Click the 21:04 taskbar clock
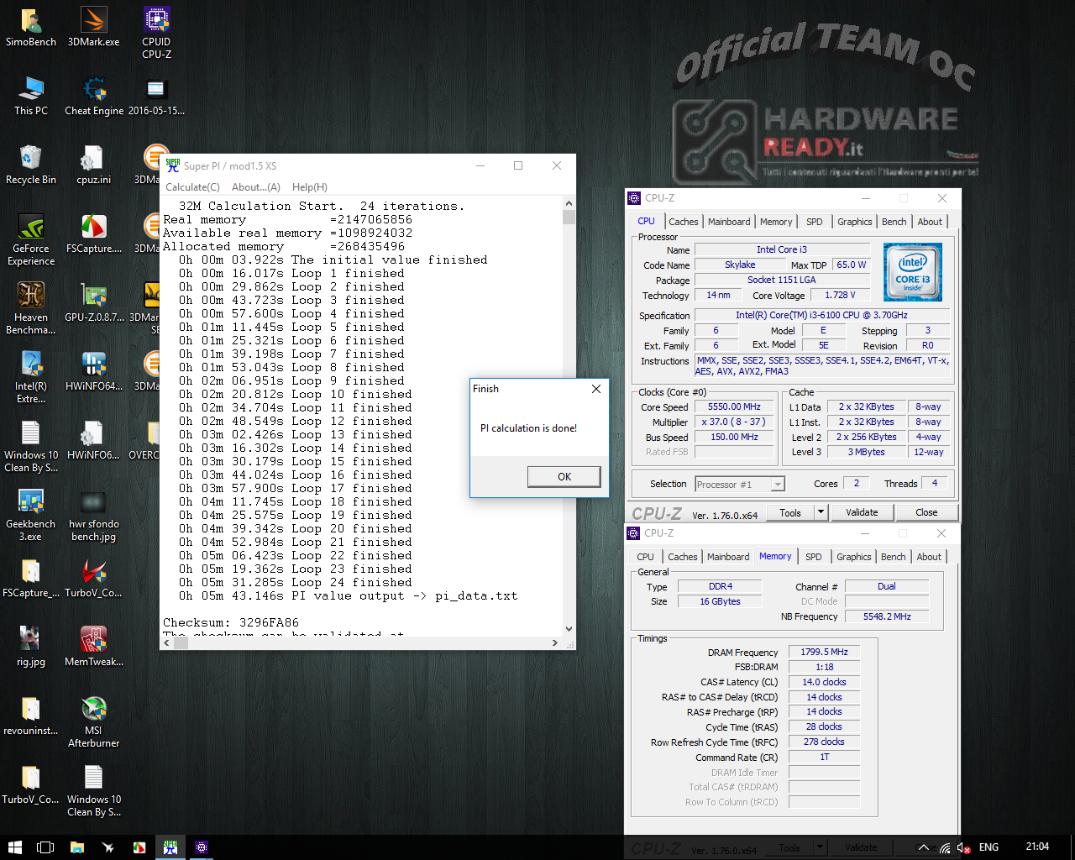The image size is (1075, 860). pos(1037,847)
